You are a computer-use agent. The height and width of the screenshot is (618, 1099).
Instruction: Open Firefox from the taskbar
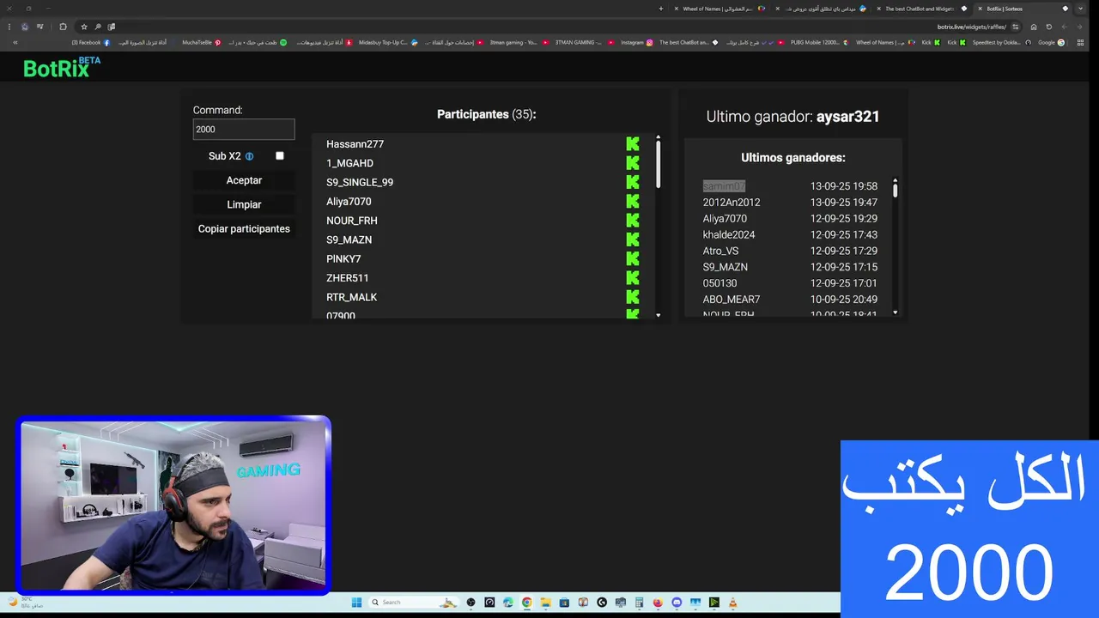click(658, 603)
